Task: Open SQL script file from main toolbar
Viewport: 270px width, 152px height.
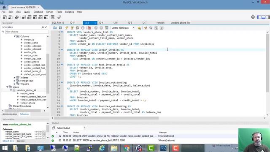Action: [10, 17]
